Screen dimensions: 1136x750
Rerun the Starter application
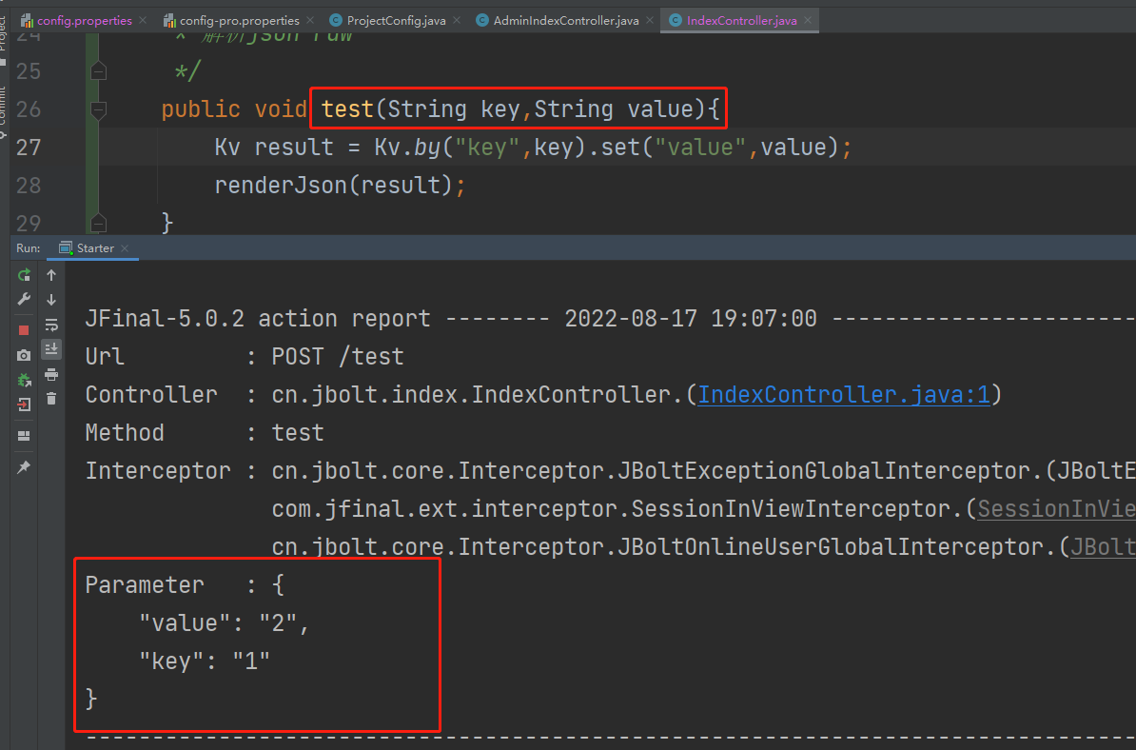click(x=24, y=275)
